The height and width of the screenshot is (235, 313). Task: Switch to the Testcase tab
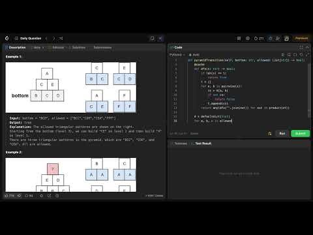(x=179, y=144)
